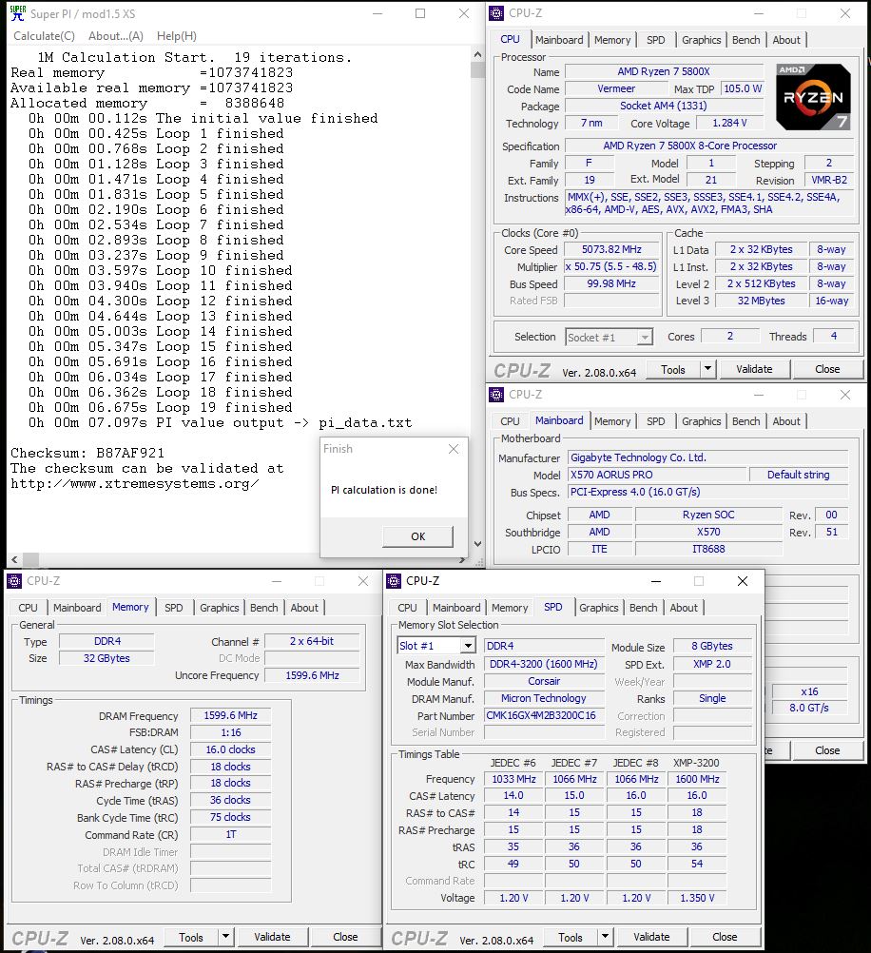Click Validate in Memory CPU-Z window
Image resolution: width=871 pixels, height=953 pixels.
point(272,937)
